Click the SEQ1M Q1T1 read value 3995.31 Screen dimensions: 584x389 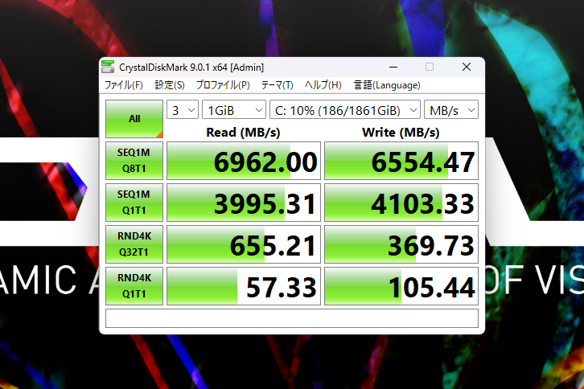pos(244,203)
